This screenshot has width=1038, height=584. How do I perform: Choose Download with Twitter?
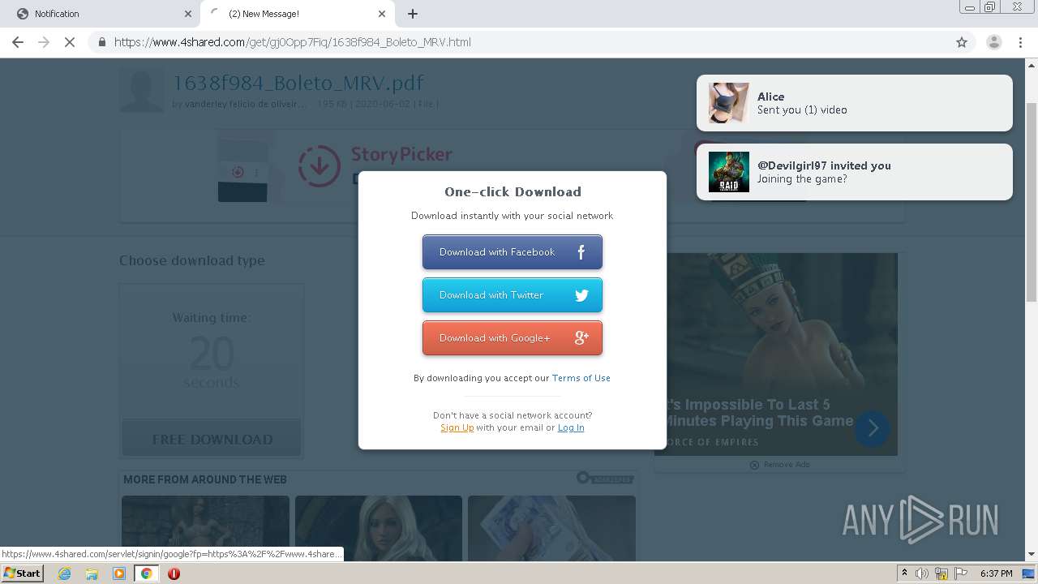pyautogui.click(x=513, y=295)
